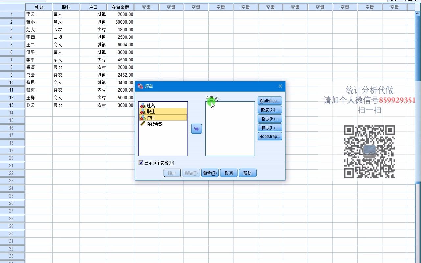Click cell containing 赵云
This screenshot has height=263, width=421.
point(39,105)
